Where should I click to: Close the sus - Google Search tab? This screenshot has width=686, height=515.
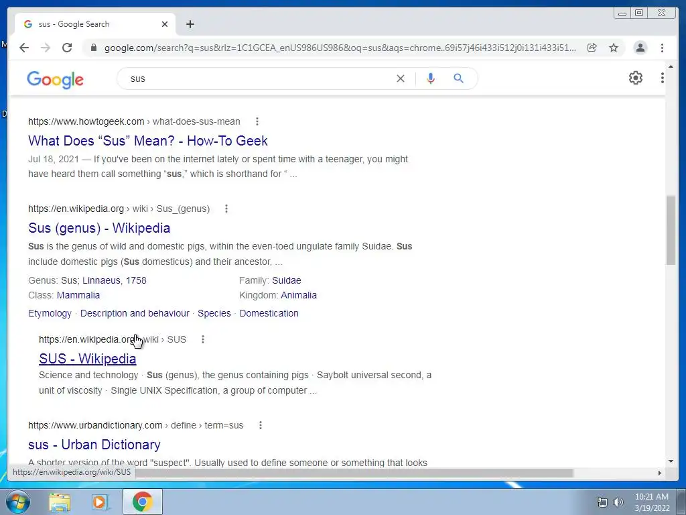165,24
